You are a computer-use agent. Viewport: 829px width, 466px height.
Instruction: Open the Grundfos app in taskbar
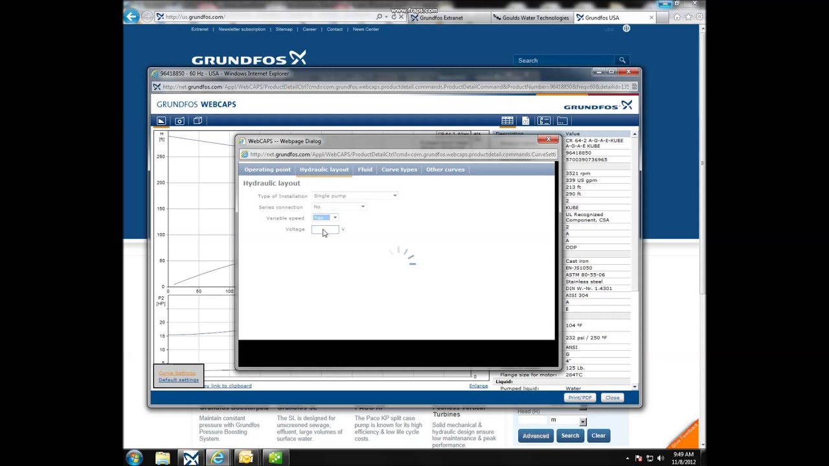click(x=191, y=458)
